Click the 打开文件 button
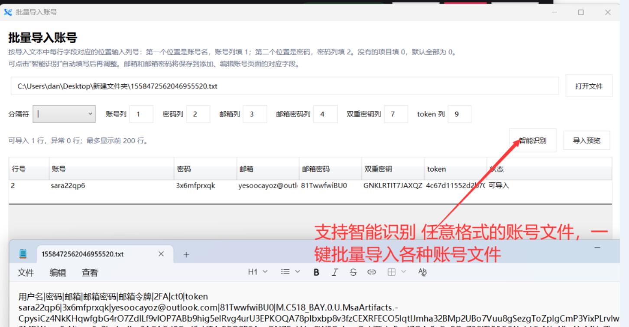The image size is (629, 327). click(x=589, y=86)
